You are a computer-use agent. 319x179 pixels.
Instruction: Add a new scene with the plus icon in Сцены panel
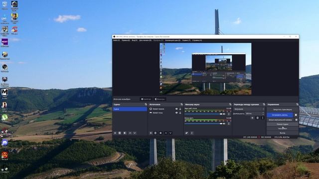(x=115, y=133)
